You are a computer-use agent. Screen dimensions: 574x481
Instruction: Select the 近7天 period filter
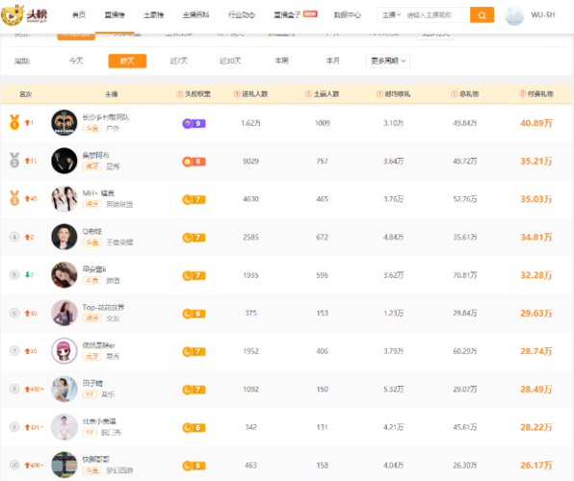click(178, 61)
